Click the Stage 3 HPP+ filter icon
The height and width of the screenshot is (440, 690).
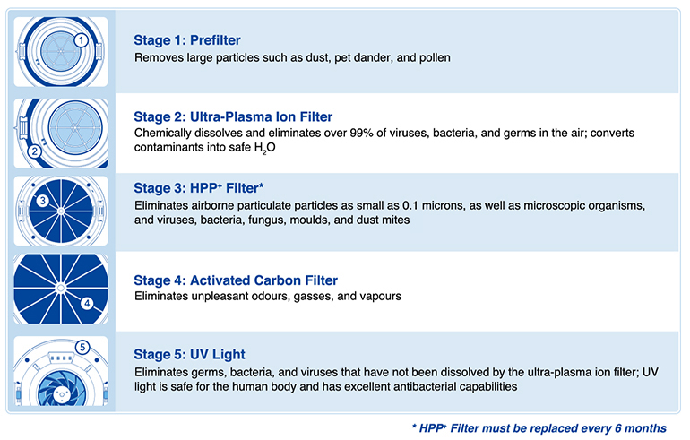click(x=62, y=211)
